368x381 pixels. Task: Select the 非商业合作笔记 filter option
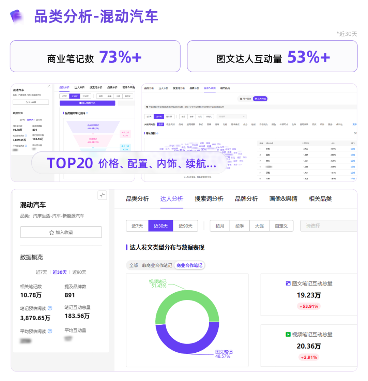point(157,265)
